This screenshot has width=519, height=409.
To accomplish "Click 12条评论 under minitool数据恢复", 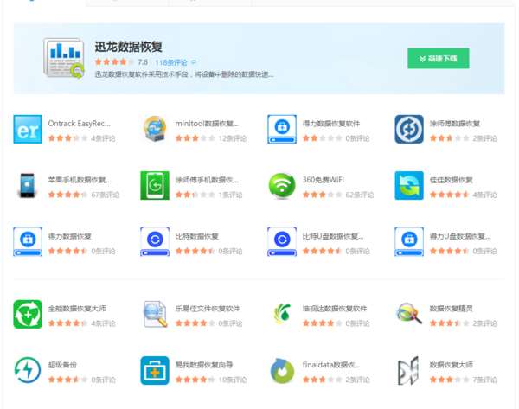I will pos(233,138).
